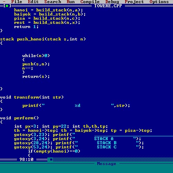This screenshot has height=173, width=173.
Task: Place cursor on 'pisa = build_stack(n,c);' line
Action: (47, 18)
